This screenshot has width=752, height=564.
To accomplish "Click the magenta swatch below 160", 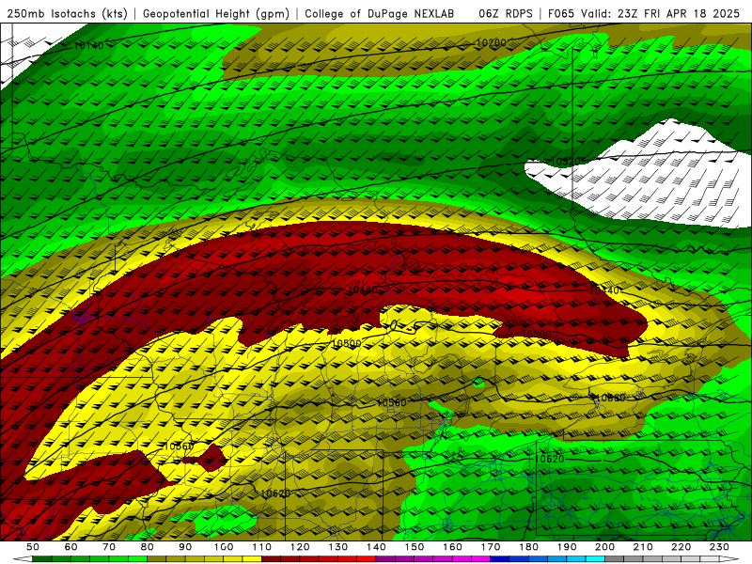I will (x=462, y=559).
